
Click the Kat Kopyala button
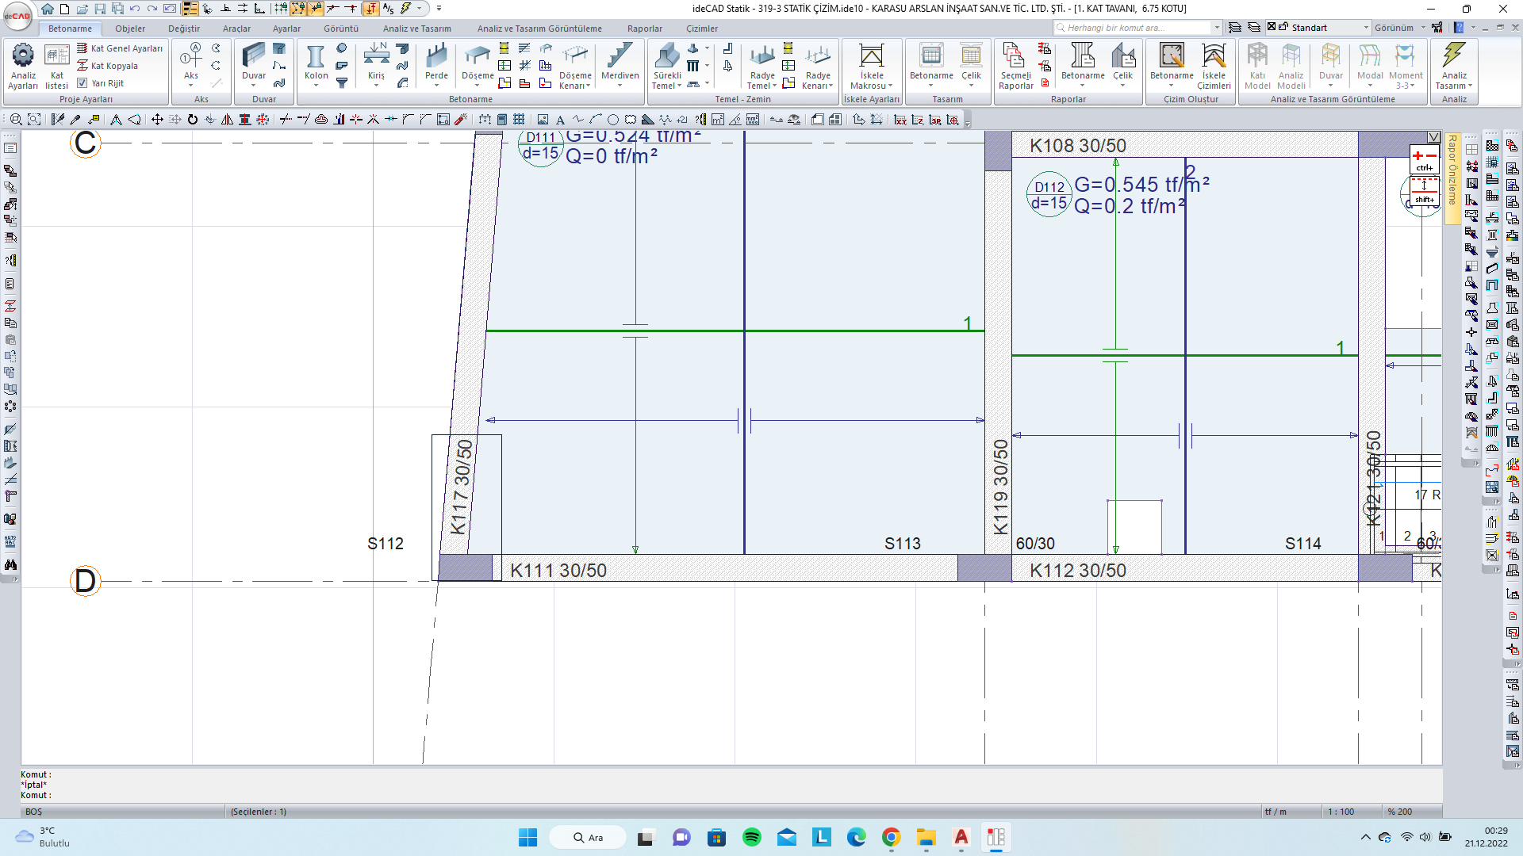click(x=108, y=66)
